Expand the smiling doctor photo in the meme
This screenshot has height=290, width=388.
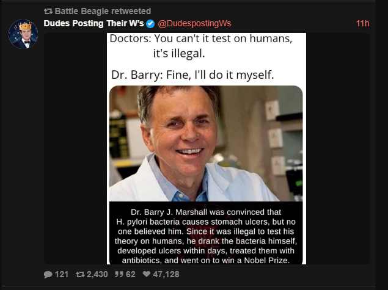[205, 143]
